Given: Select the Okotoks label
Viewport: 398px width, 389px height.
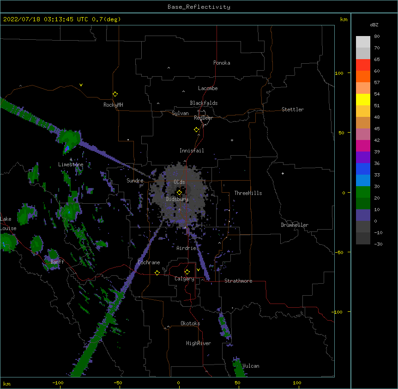Looking at the screenshot, I should (190, 323).
